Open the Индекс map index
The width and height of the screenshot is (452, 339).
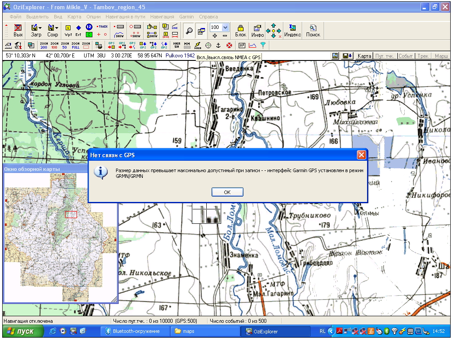[293, 30]
